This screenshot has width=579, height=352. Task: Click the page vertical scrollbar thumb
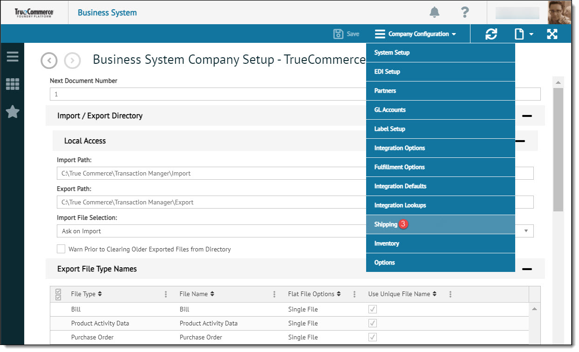[x=558, y=149]
